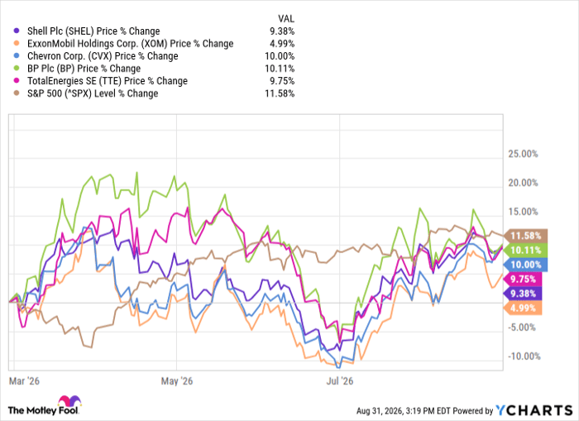Click the 9.38% purple Shell end-value tag
The height and width of the screenshot is (421, 579).
coord(523,294)
